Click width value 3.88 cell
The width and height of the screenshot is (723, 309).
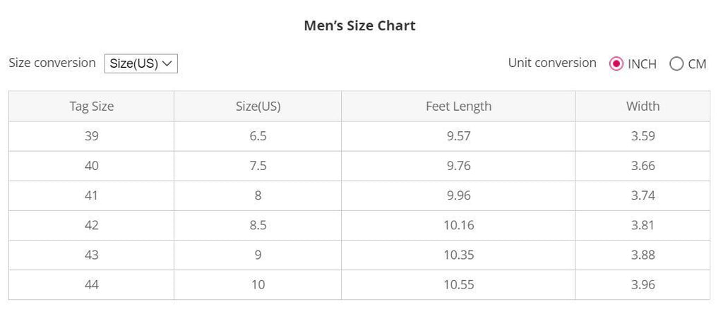coord(643,255)
